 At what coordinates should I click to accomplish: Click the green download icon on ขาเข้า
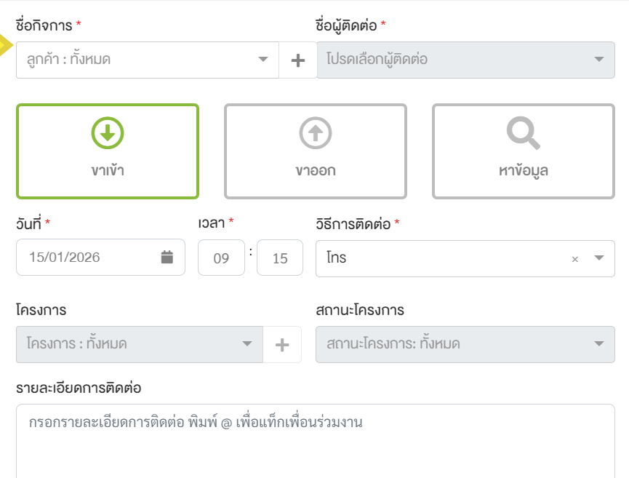click(x=107, y=133)
